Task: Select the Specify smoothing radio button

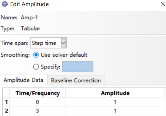Action: [36, 67]
